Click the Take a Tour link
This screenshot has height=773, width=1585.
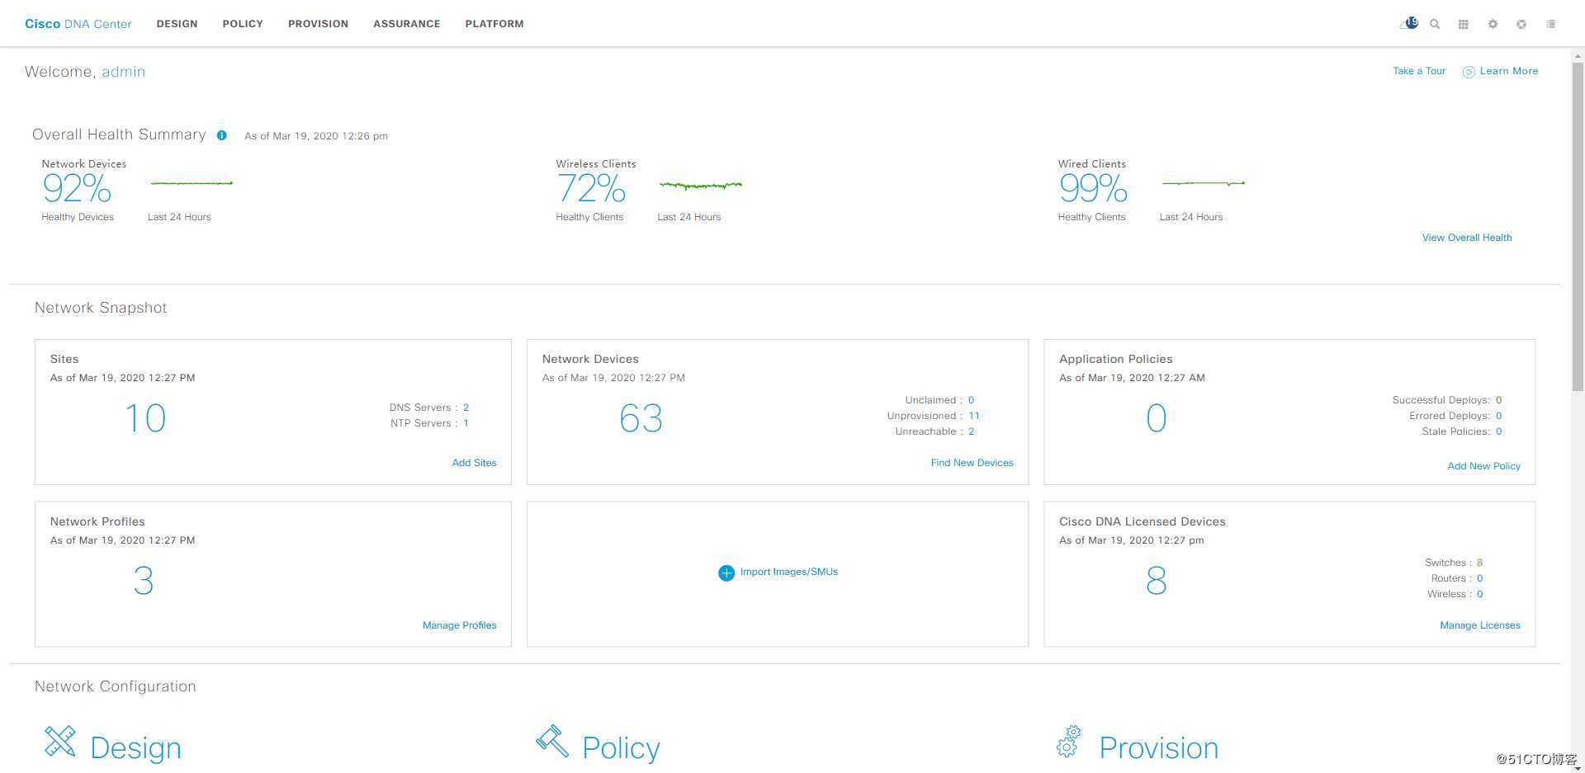1419,71
